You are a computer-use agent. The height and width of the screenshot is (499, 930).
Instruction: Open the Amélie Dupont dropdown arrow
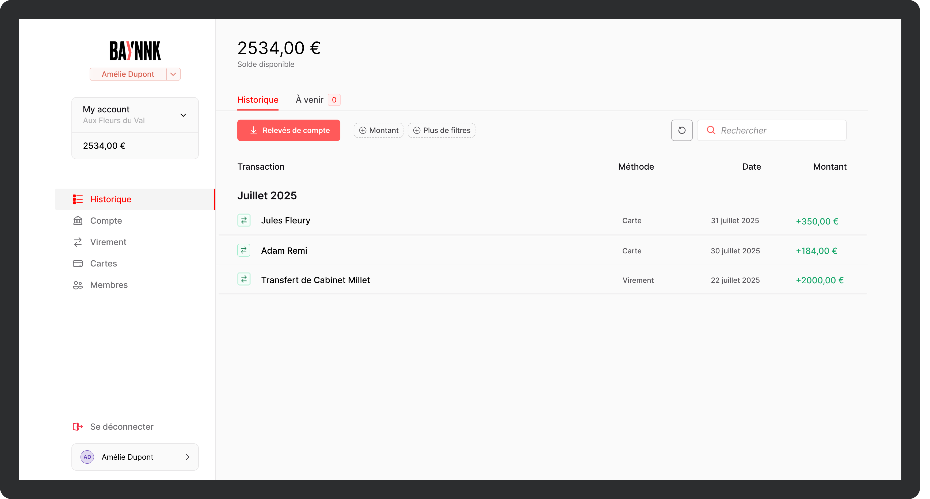point(173,74)
